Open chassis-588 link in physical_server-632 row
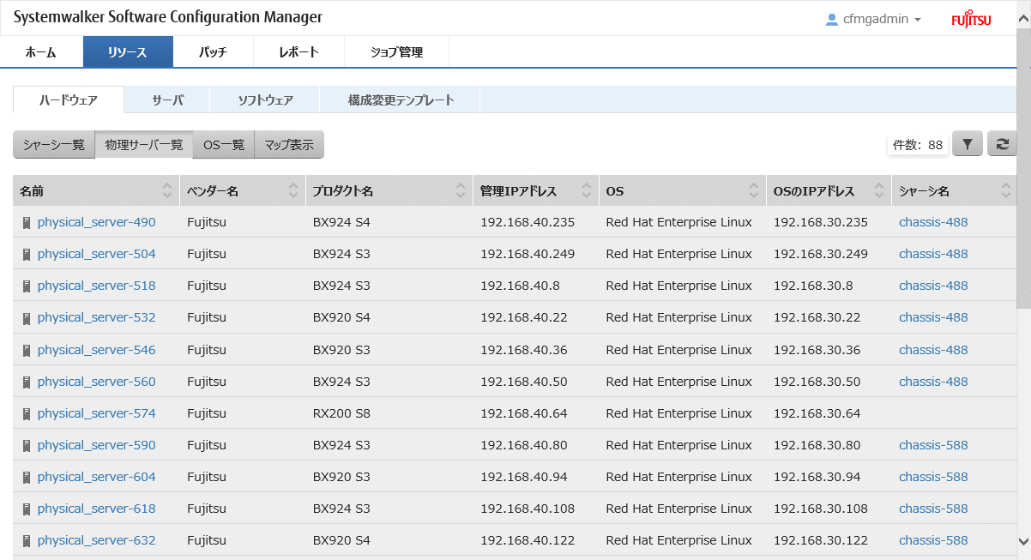 (x=933, y=539)
